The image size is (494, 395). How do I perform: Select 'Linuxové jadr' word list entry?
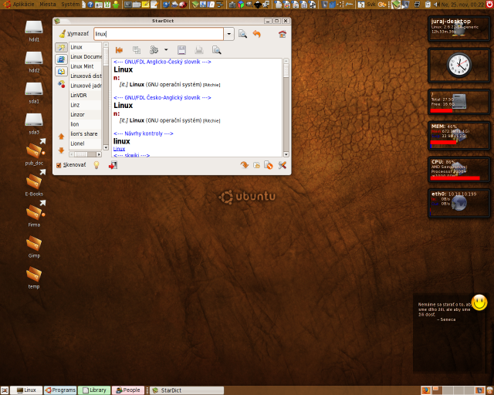[85, 86]
